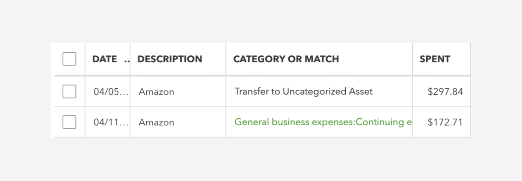Check the box for $172.71 transaction
The image size is (522, 181).
69,122
